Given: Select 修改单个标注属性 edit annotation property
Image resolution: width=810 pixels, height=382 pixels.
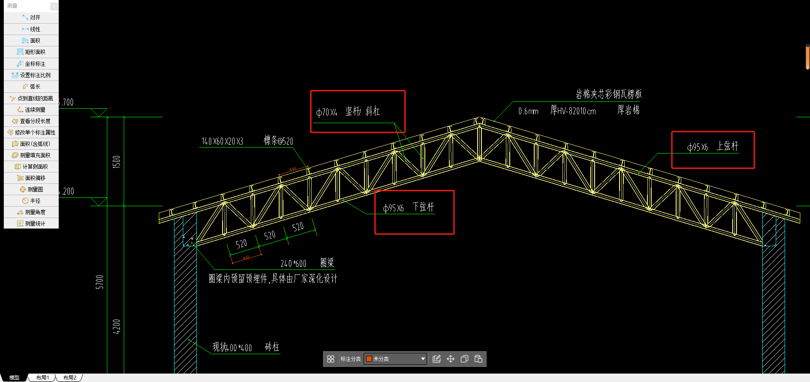Looking at the screenshot, I should 31,132.
